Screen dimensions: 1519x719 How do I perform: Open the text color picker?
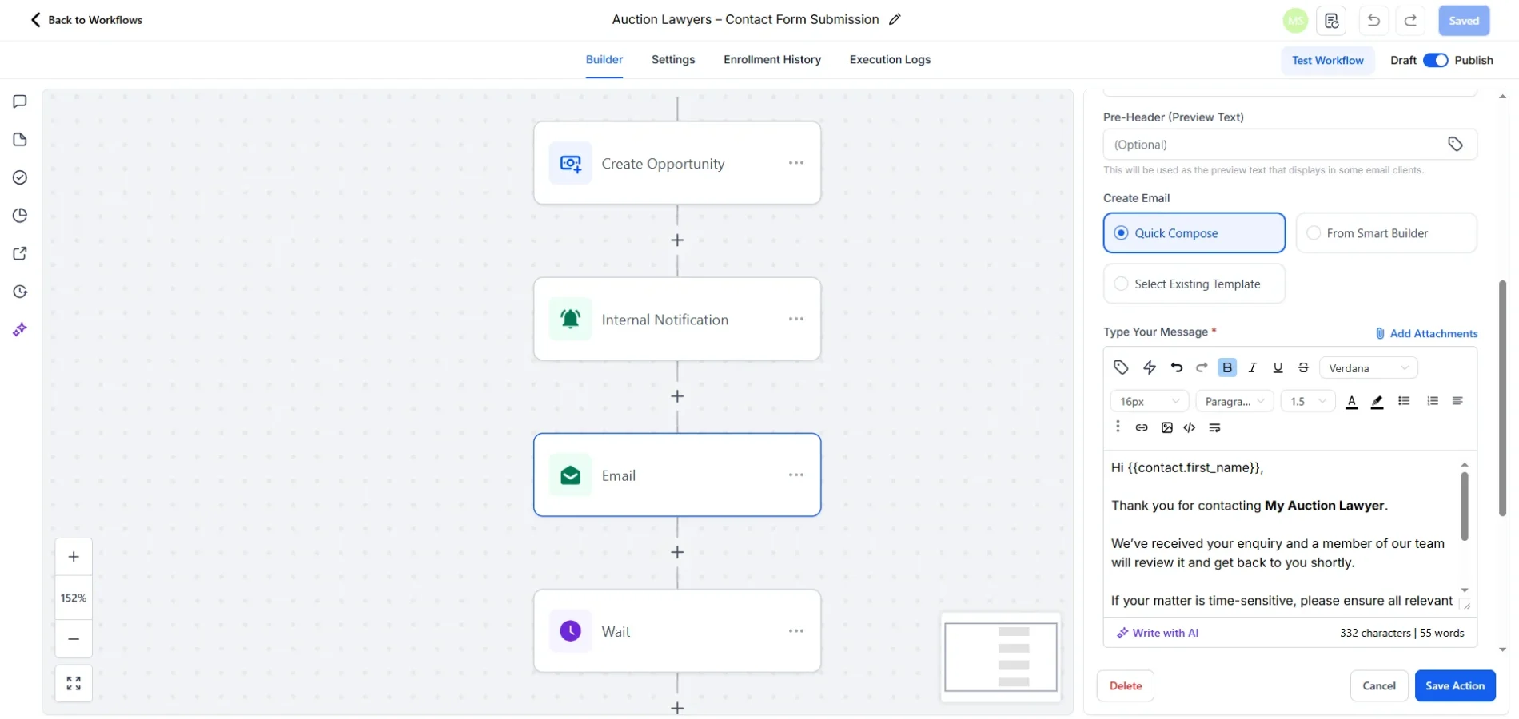coord(1351,401)
